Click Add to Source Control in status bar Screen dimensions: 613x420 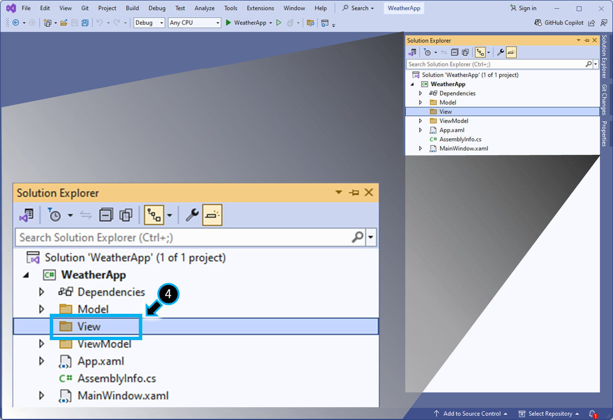coord(470,414)
